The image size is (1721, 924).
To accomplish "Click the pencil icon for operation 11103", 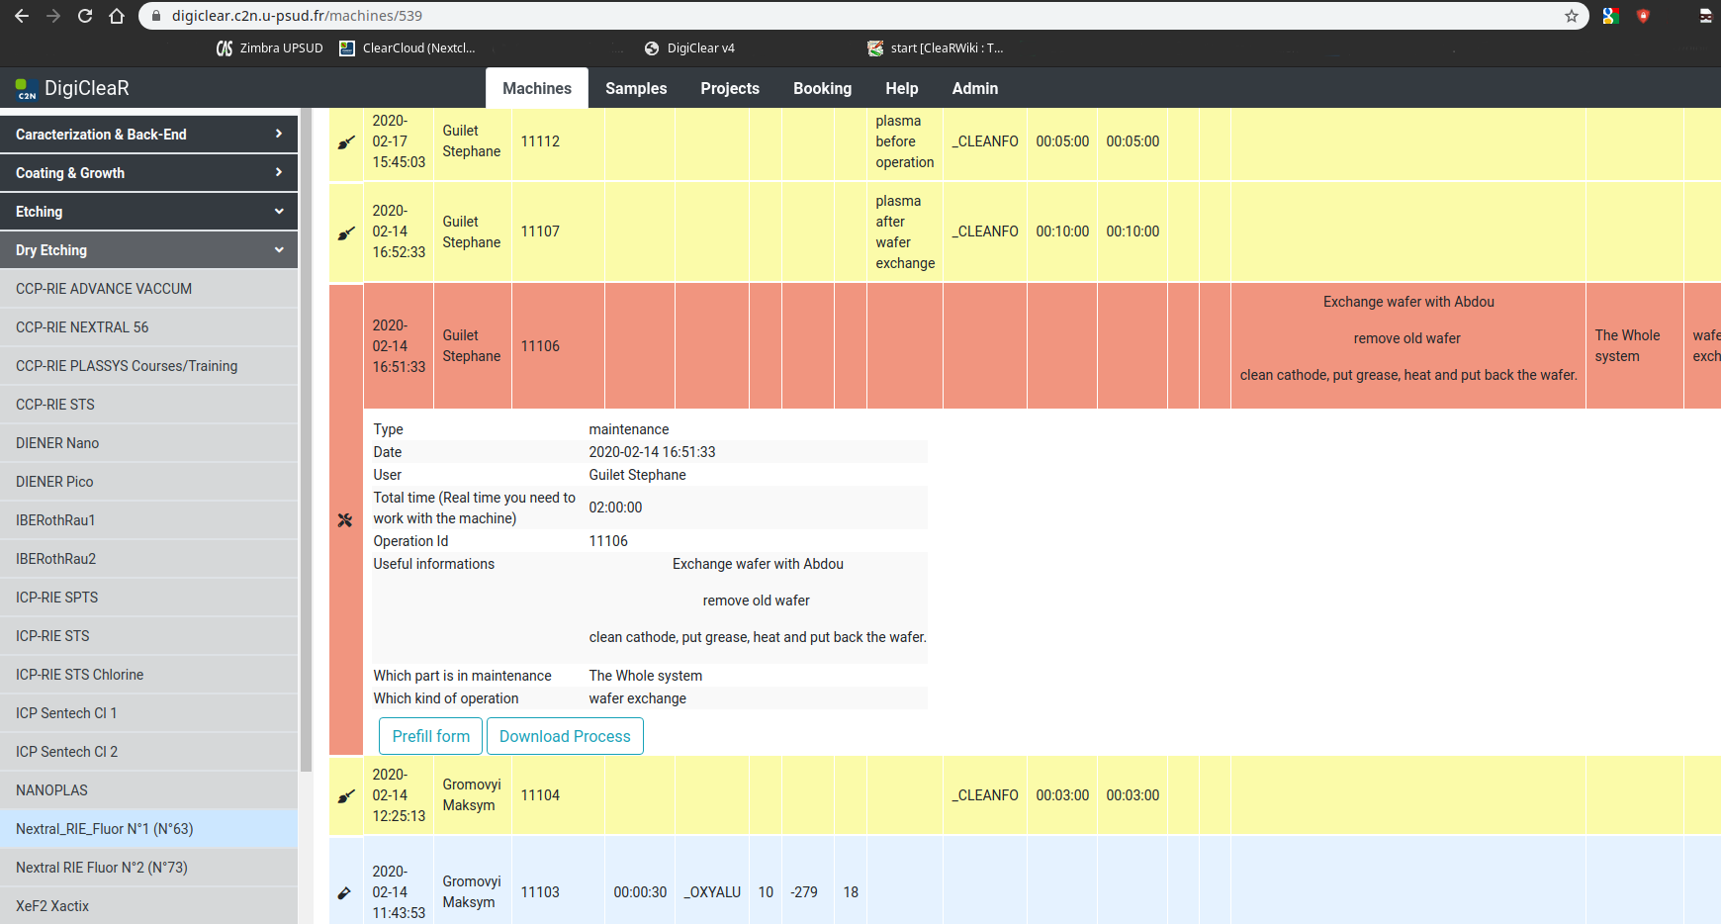I will click(345, 892).
